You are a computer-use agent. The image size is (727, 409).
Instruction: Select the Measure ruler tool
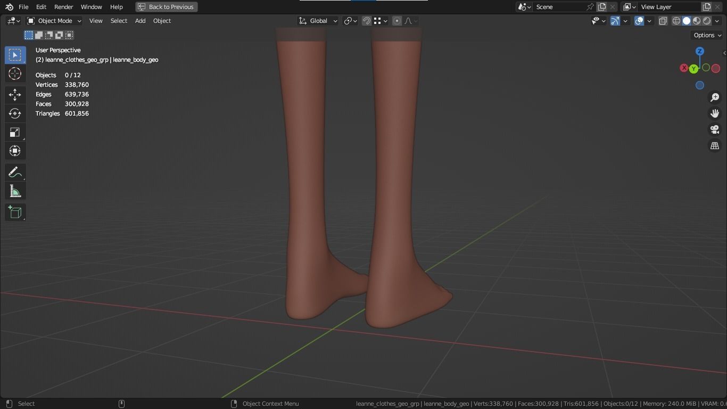(15, 191)
